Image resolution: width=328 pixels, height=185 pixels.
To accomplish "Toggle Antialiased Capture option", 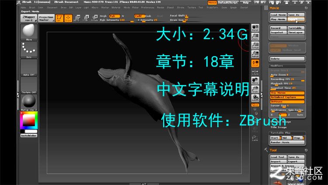I will tap(287, 97).
